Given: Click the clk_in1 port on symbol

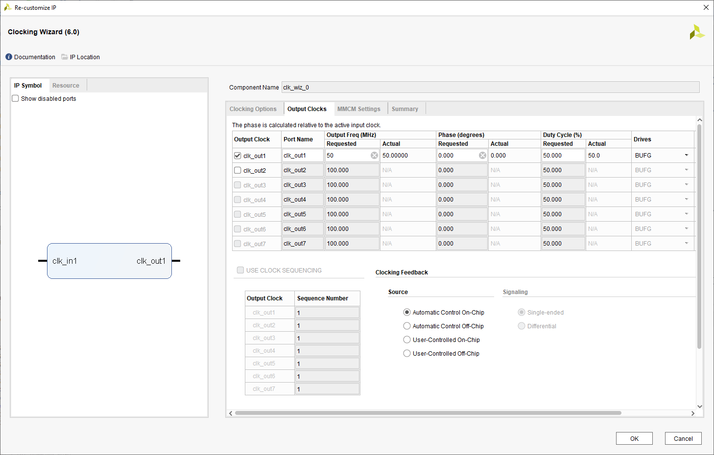Looking at the screenshot, I should point(65,261).
